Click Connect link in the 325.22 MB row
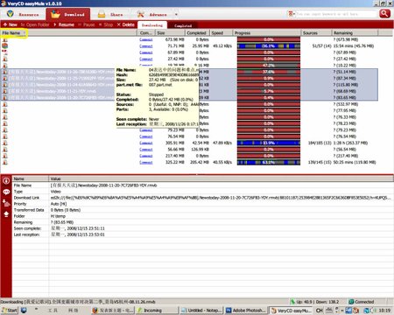 tap(146, 162)
